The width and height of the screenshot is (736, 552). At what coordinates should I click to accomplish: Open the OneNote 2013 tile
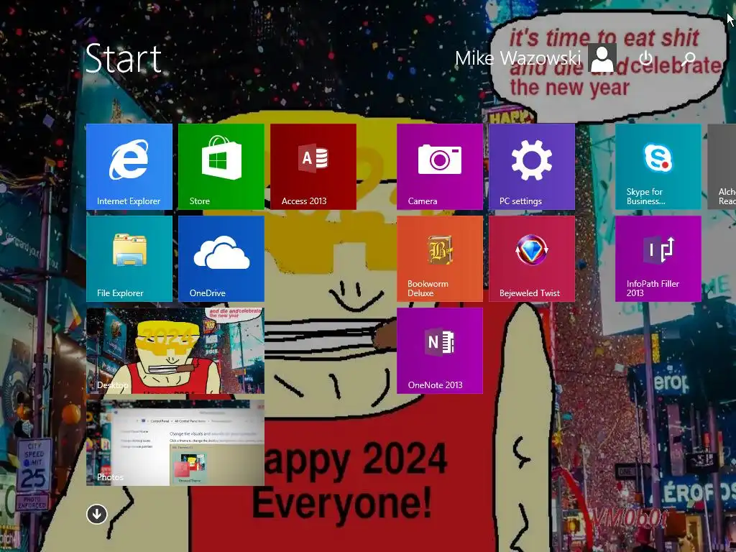tap(440, 351)
